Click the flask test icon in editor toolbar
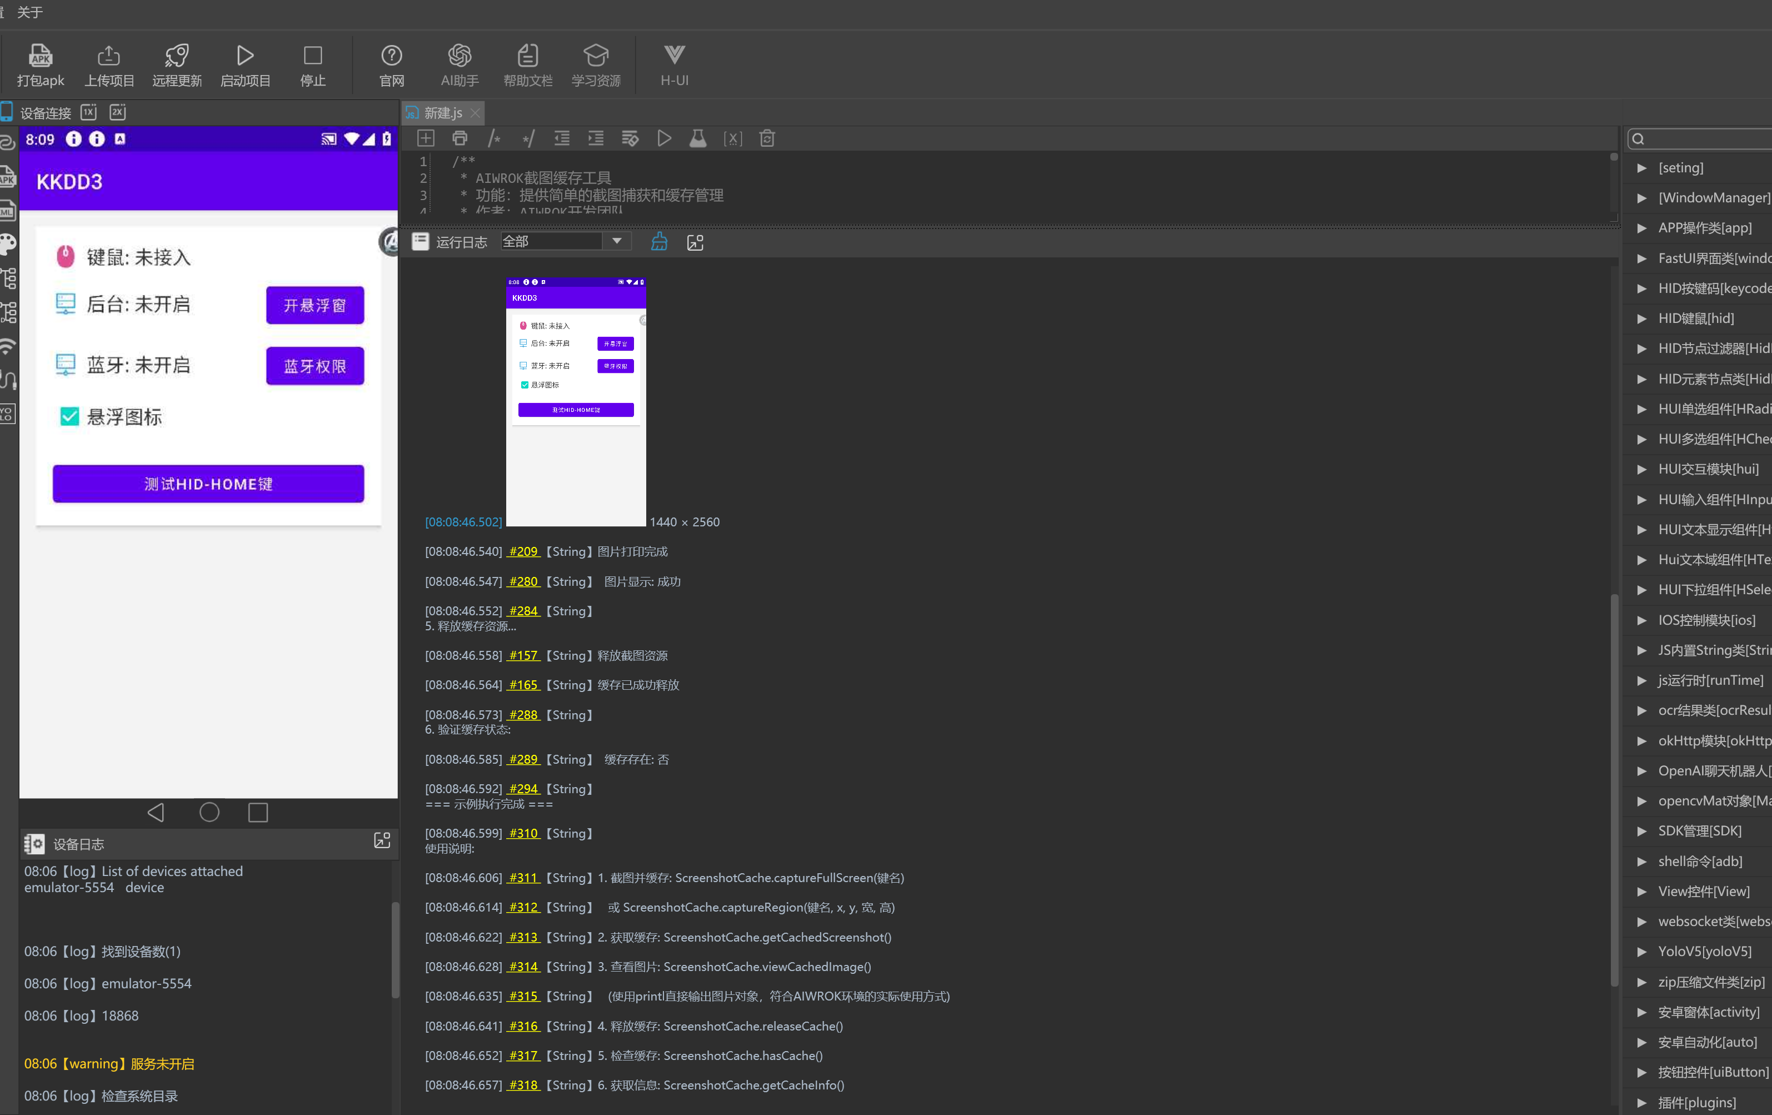 (x=697, y=138)
